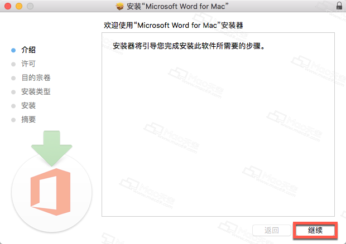The image size is (346, 244).
Task: Click the blue bullet beside 介绍
Action: (13, 50)
